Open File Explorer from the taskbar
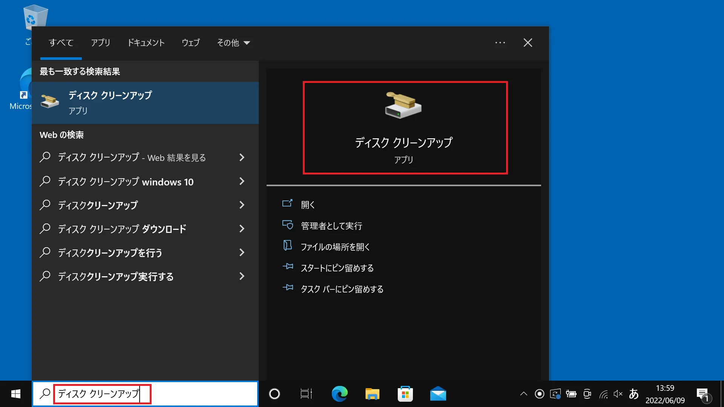Viewport: 724px width, 407px height. click(372, 394)
